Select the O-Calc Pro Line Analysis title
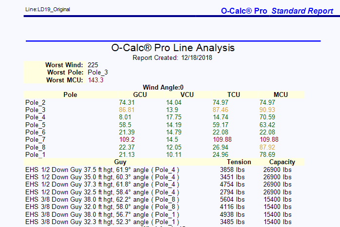Screen dimensions: 340x227 (x=173, y=48)
